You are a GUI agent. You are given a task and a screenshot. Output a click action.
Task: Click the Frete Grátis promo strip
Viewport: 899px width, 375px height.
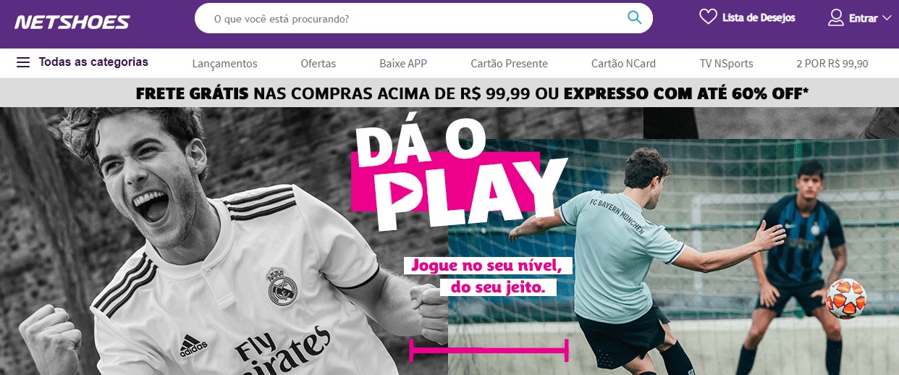click(x=449, y=93)
